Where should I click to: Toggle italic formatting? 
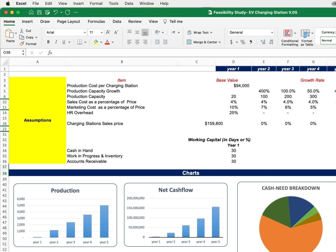click(x=56, y=42)
